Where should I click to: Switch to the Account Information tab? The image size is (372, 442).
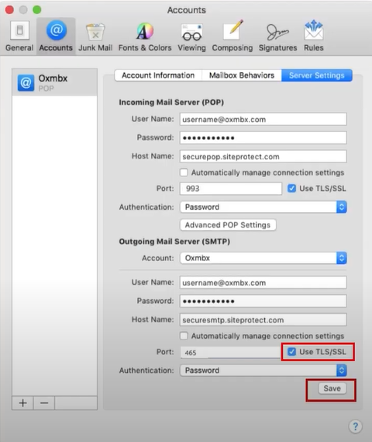(158, 75)
